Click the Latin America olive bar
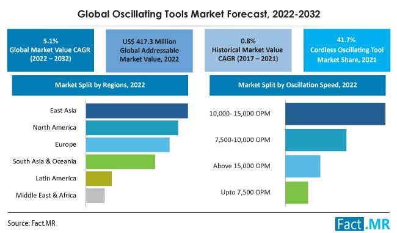This screenshot has width=397, height=233. [99, 179]
